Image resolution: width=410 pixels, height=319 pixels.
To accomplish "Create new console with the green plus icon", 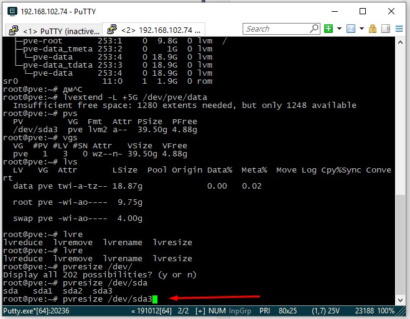I will tap(328, 29).
